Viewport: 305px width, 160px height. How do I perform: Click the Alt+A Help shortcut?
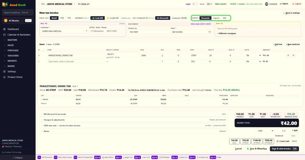(215, 157)
